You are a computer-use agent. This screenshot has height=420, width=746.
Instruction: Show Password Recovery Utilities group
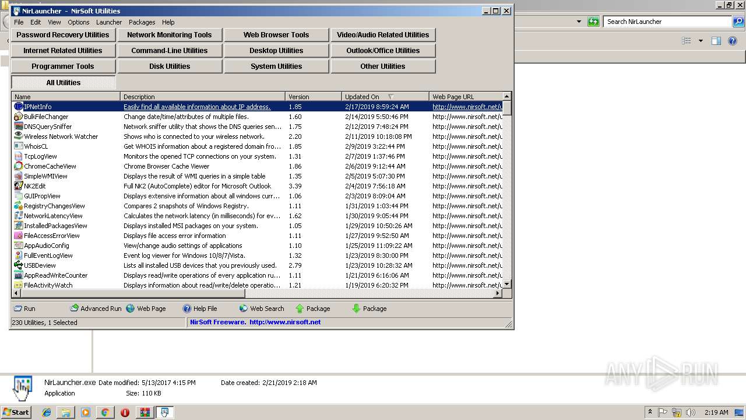(x=63, y=34)
